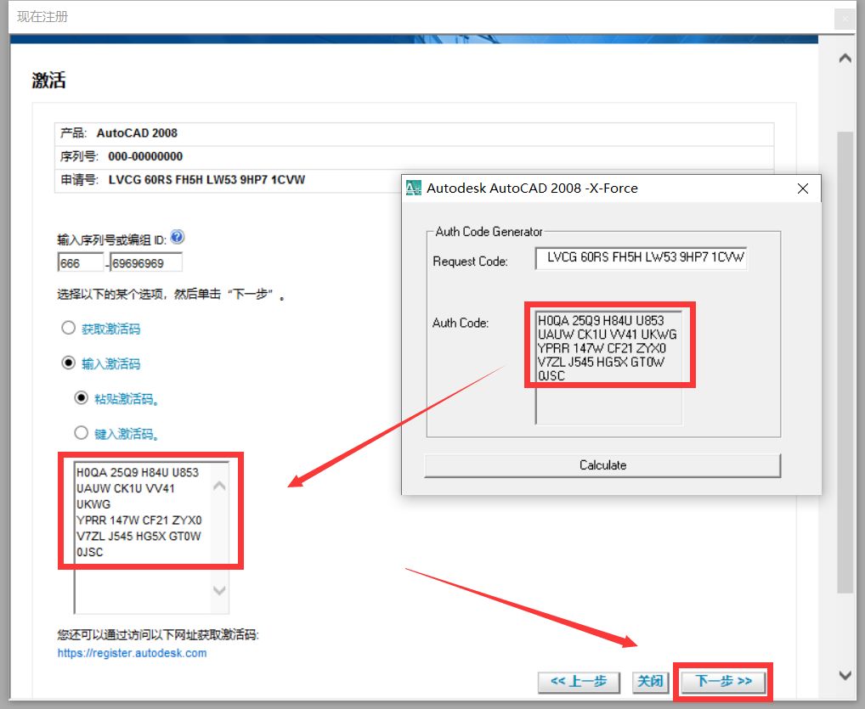Click the 选择以下的某个选项 instruction text
Image resolution: width=865 pixels, height=709 pixels.
[171, 295]
